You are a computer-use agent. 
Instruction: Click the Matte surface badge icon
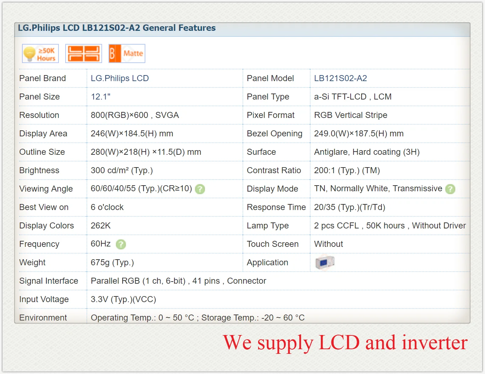(x=127, y=53)
